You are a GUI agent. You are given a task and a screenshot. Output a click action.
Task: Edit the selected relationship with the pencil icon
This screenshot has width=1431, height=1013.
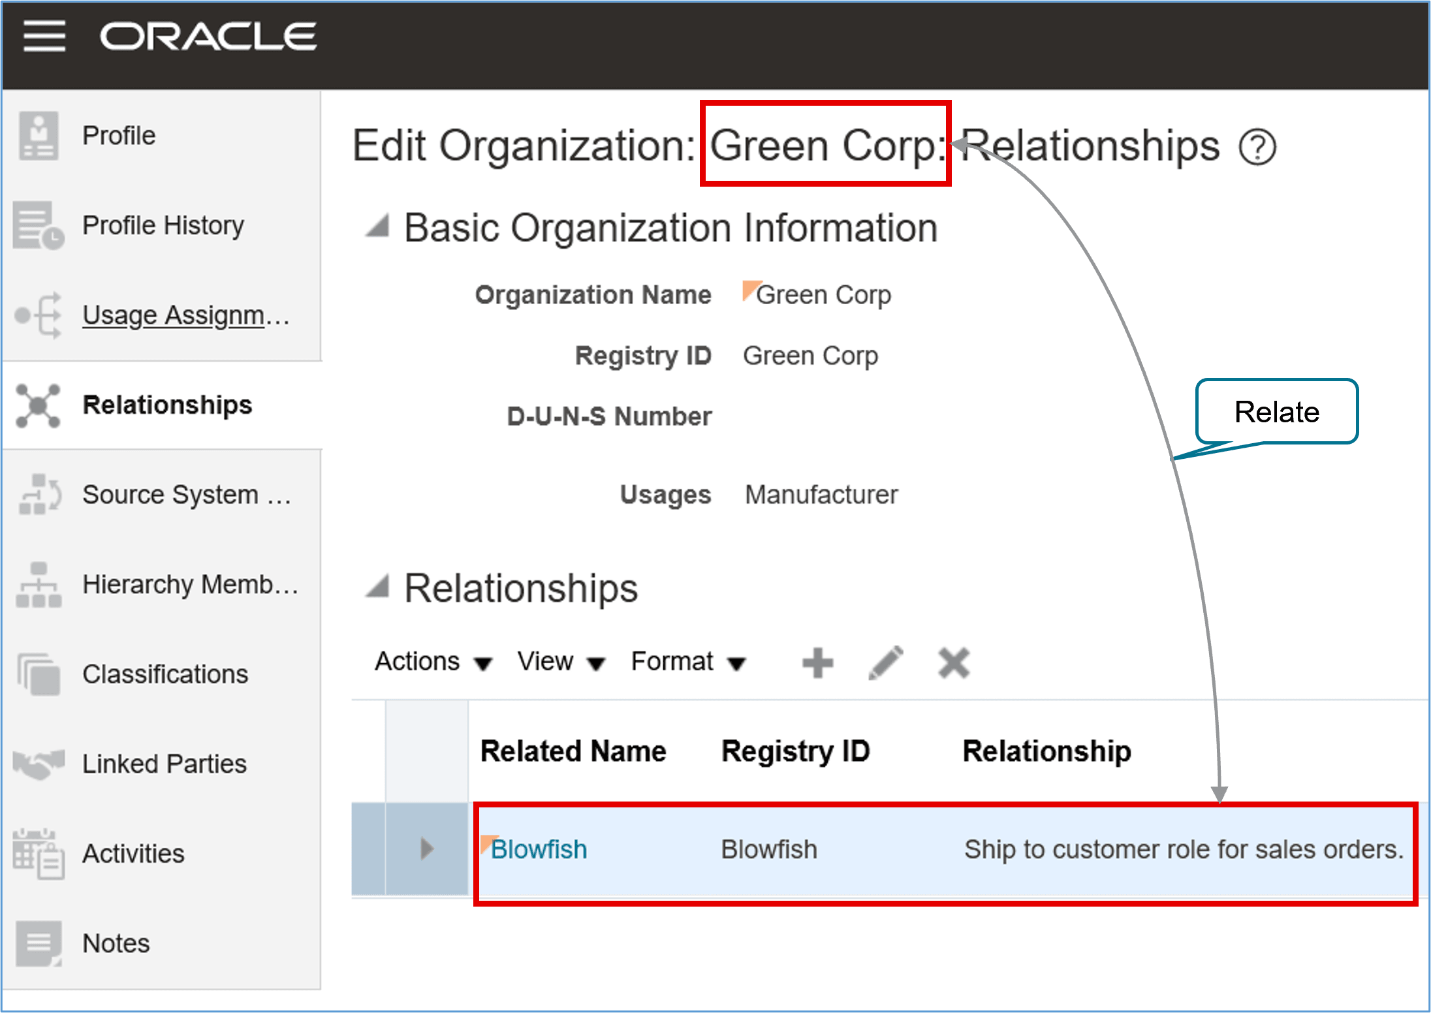click(885, 662)
